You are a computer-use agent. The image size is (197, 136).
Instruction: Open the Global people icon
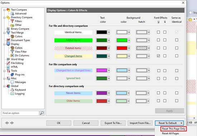(8, 86)
